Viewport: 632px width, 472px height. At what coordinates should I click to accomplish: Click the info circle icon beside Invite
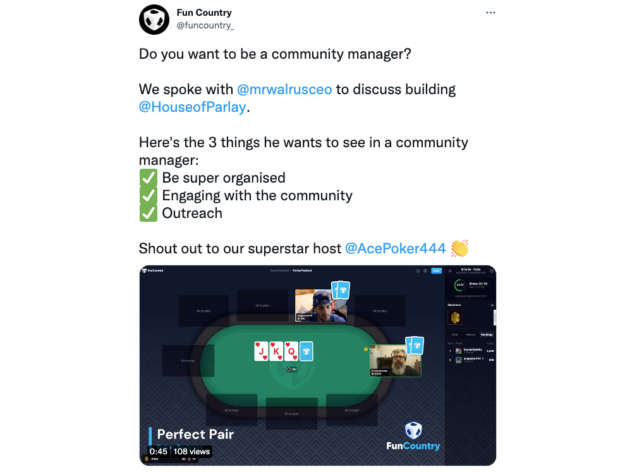pos(418,271)
